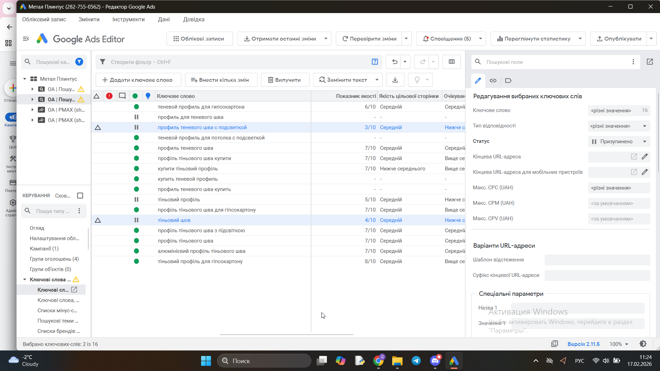Toggle the comment column header icon
660x371 pixels.
click(122, 96)
